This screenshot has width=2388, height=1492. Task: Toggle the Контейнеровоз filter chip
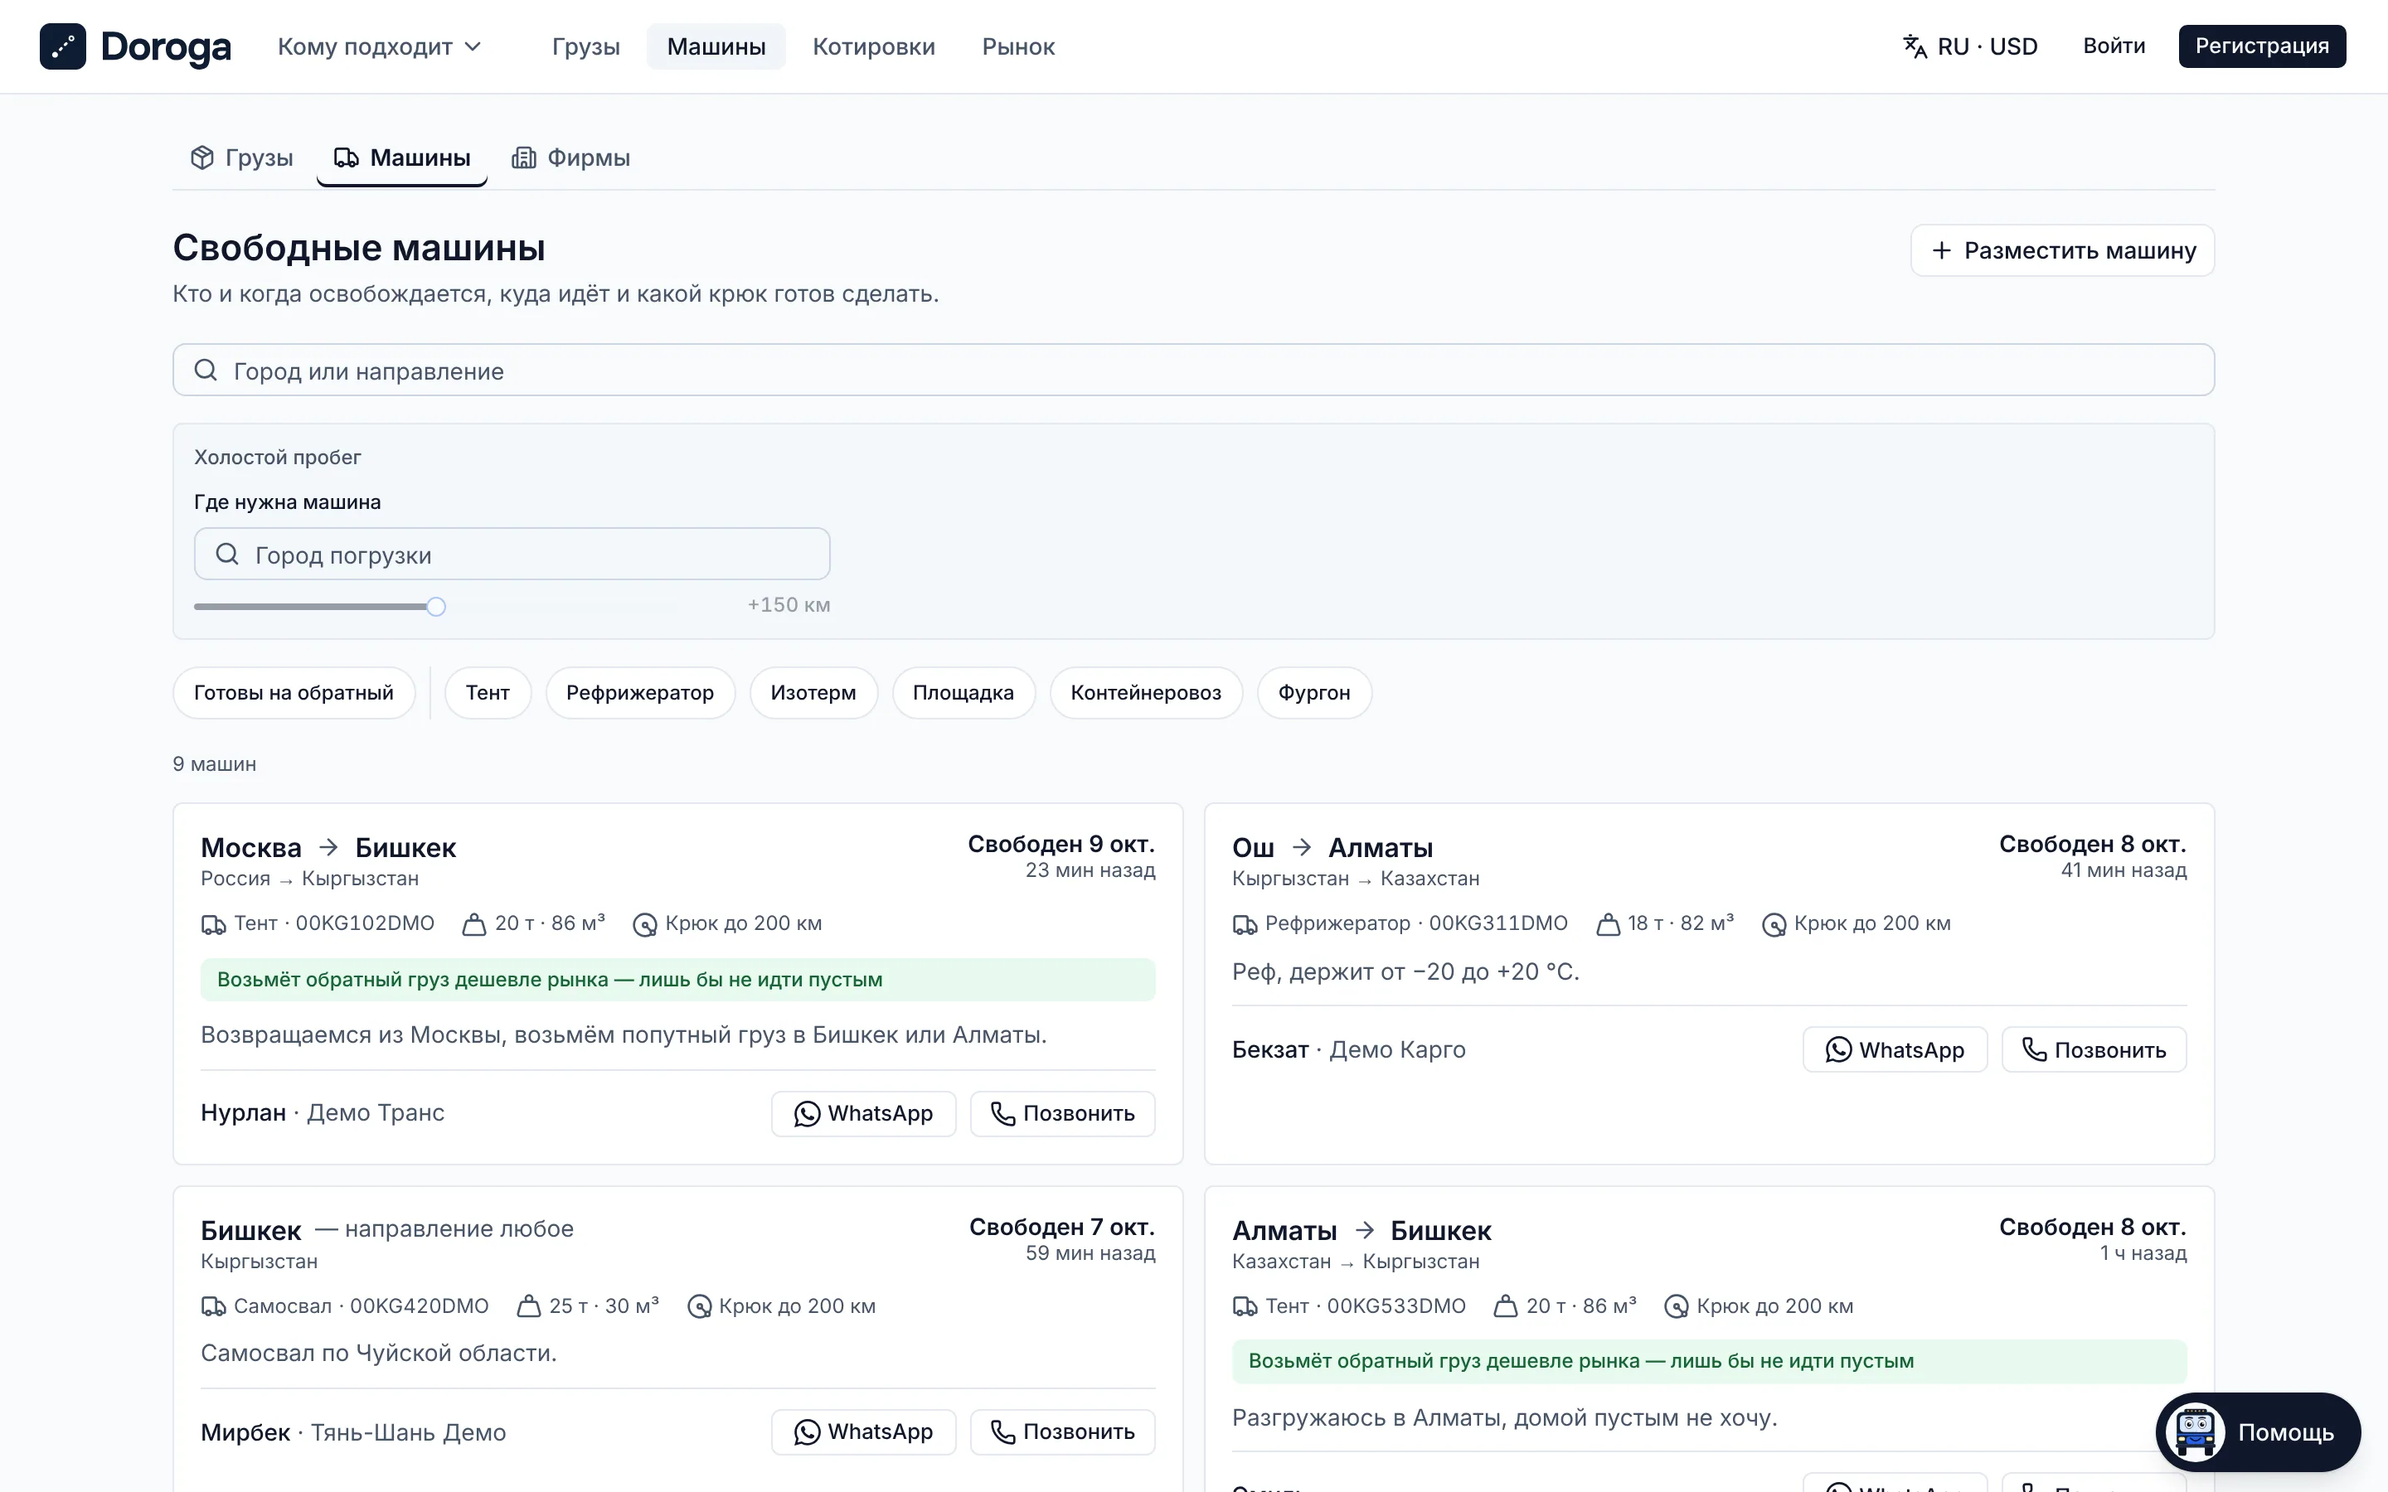click(x=1146, y=693)
